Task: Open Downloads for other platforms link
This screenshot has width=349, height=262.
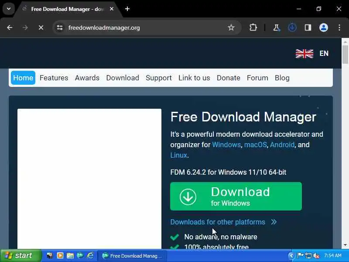Action: pos(218,222)
